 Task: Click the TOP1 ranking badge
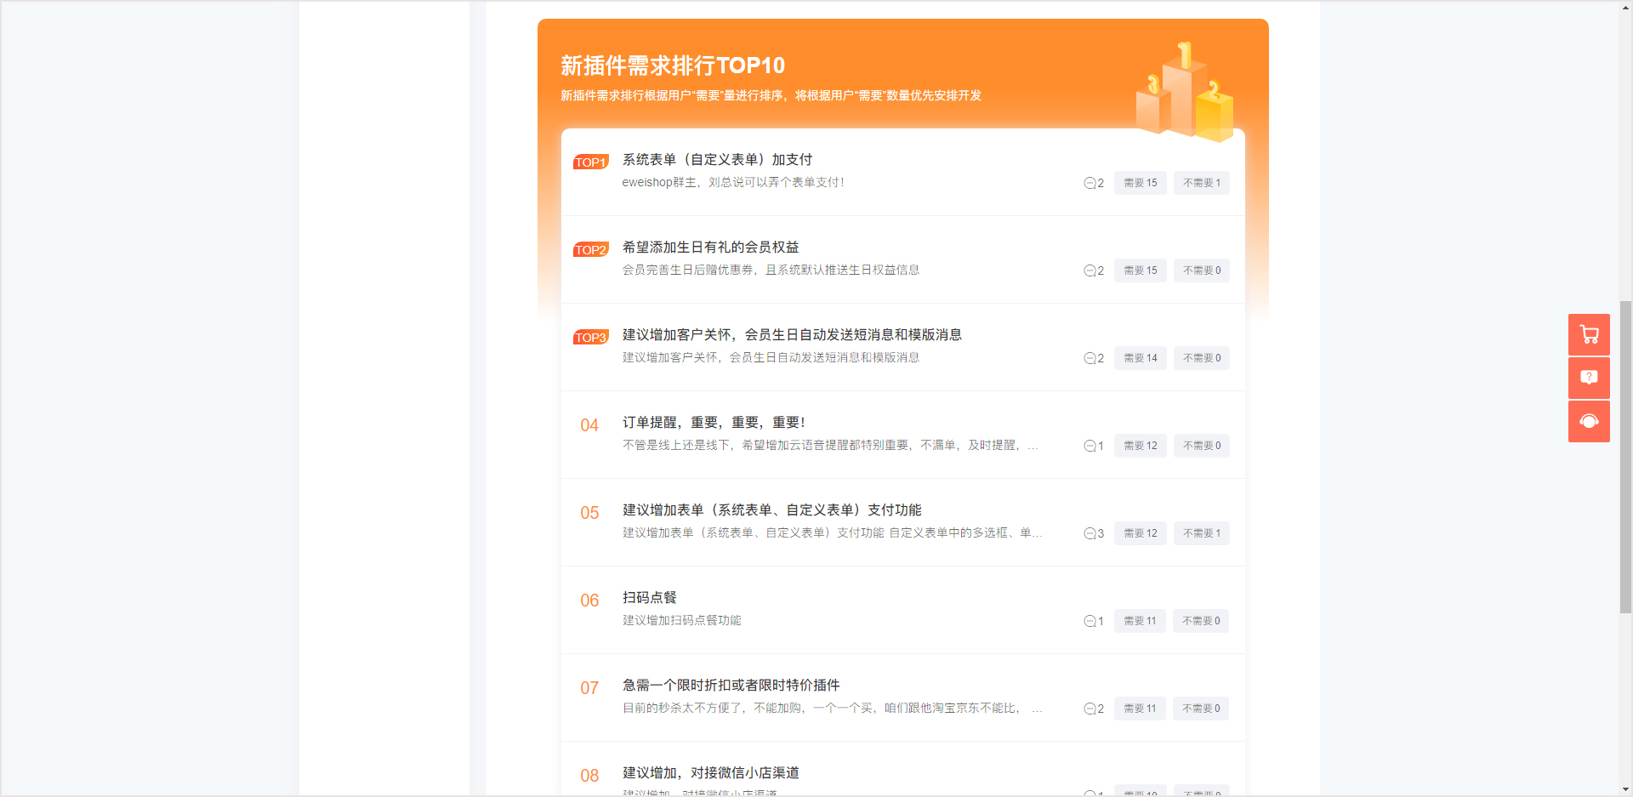pos(590,162)
